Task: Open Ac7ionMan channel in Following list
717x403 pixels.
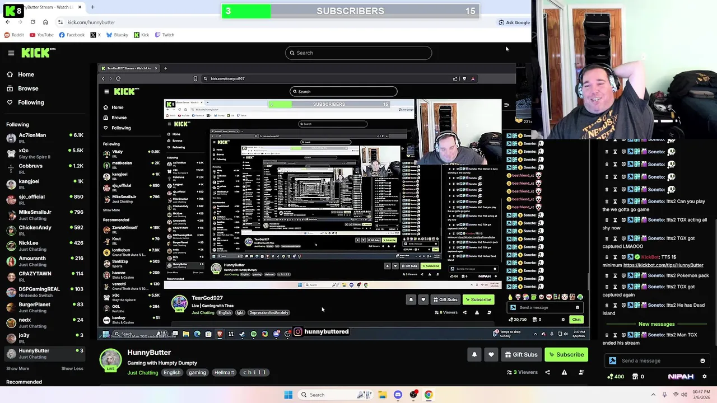Action: coord(45,138)
